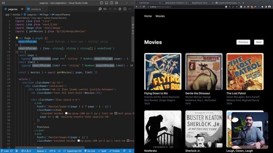Open the browser side panel icon
This screenshot has width=273, height=153.
coord(266,7)
